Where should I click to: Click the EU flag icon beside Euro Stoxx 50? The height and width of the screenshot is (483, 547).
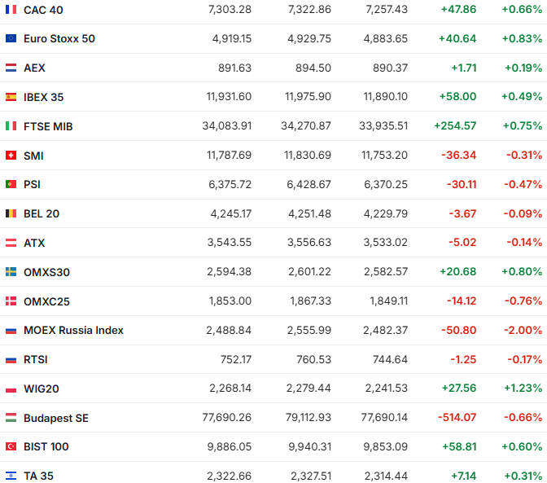[x=11, y=38]
